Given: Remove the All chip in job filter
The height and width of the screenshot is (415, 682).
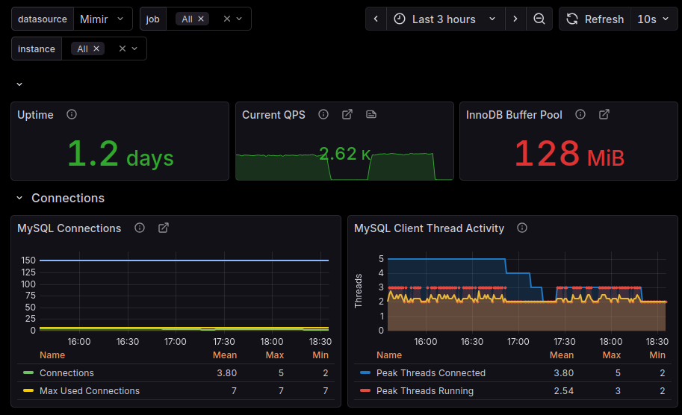Looking at the screenshot, I should pos(201,19).
